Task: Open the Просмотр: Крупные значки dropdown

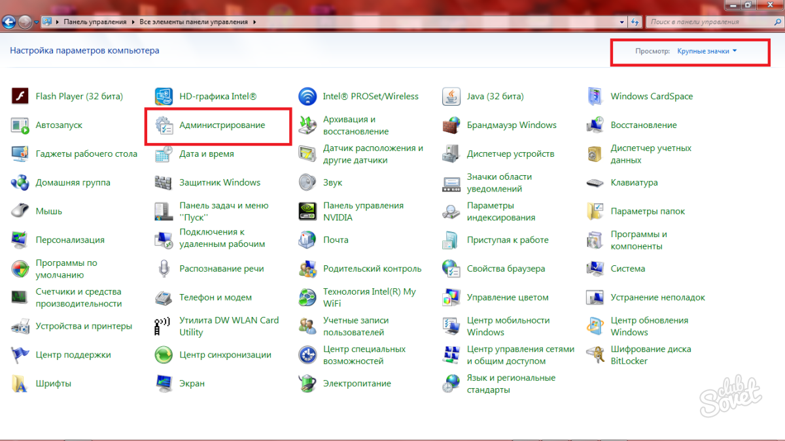Action: coord(706,51)
